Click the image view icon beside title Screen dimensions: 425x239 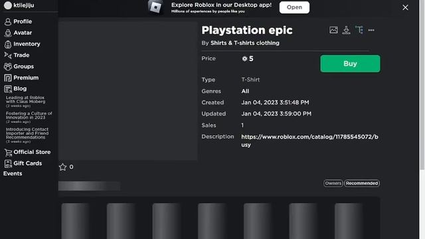click(x=333, y=30)
